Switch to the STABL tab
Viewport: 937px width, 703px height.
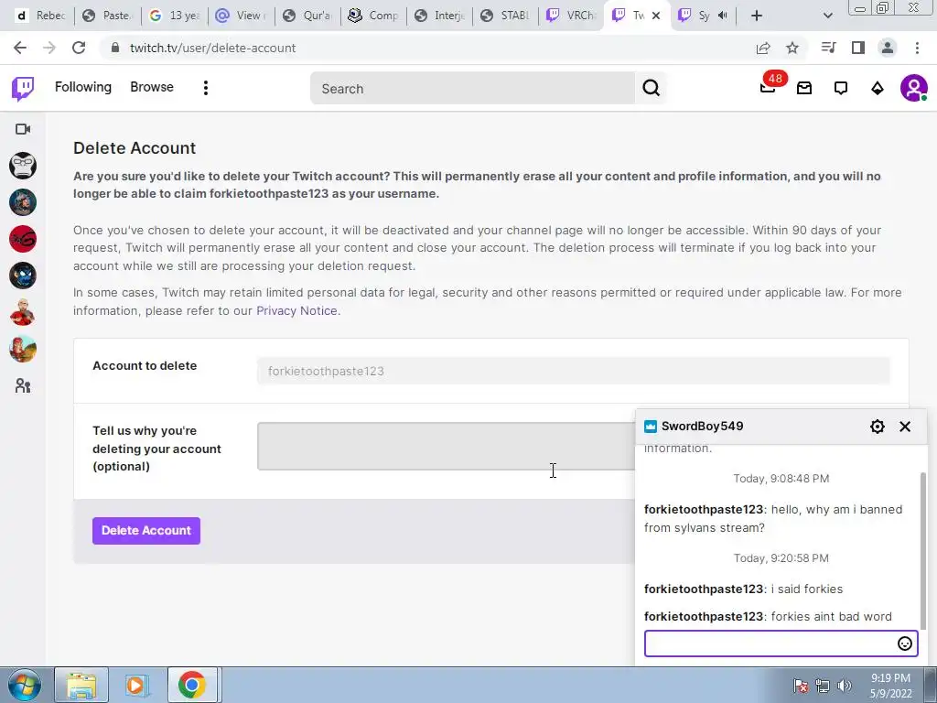pos(507,16)
